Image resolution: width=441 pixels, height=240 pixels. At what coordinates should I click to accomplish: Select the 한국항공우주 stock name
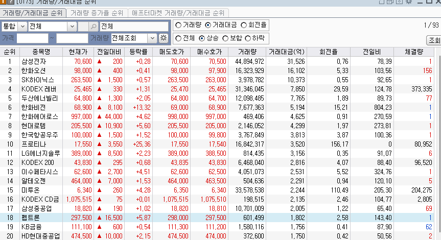click(x=40, y=135)
